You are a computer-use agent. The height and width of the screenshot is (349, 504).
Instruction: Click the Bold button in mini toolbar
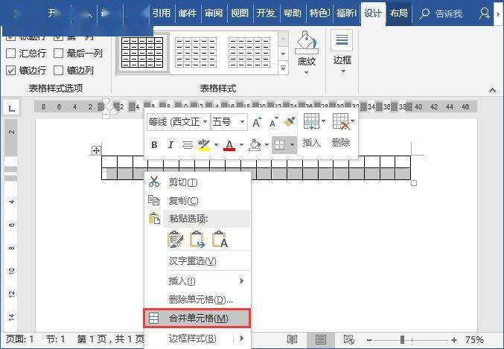(x=154, y=144)
